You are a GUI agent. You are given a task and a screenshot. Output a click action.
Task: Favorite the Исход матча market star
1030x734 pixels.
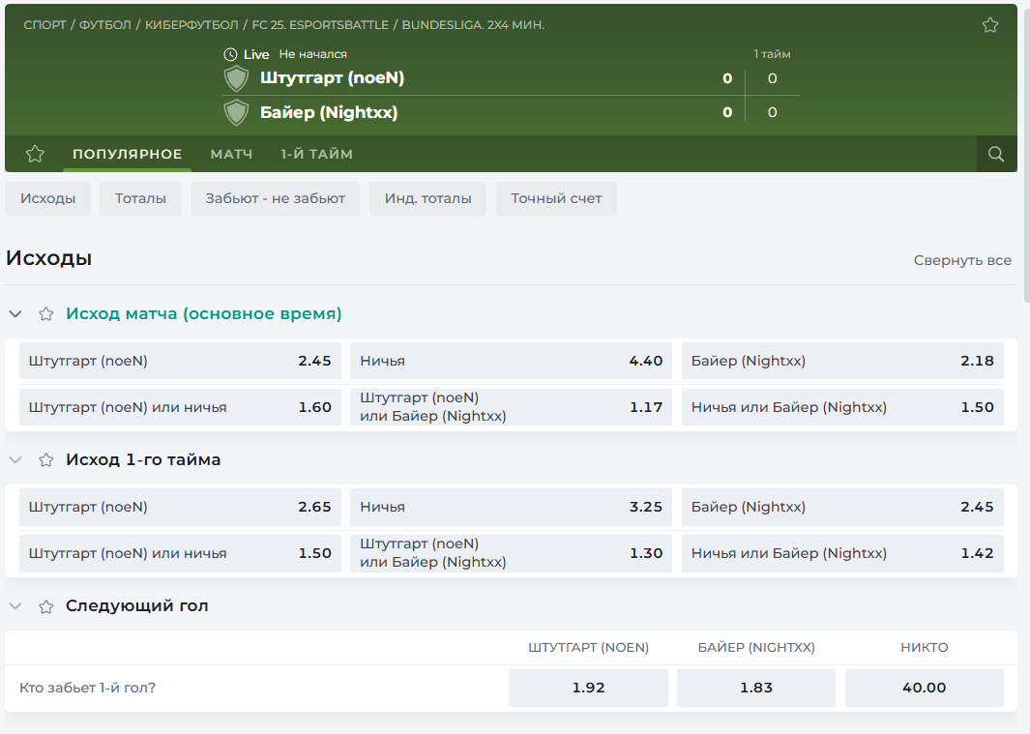tap(45, 314)
